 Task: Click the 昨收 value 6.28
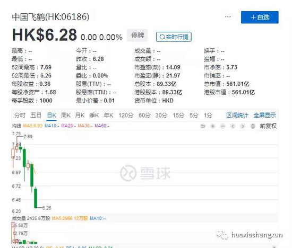click(98, 59)
